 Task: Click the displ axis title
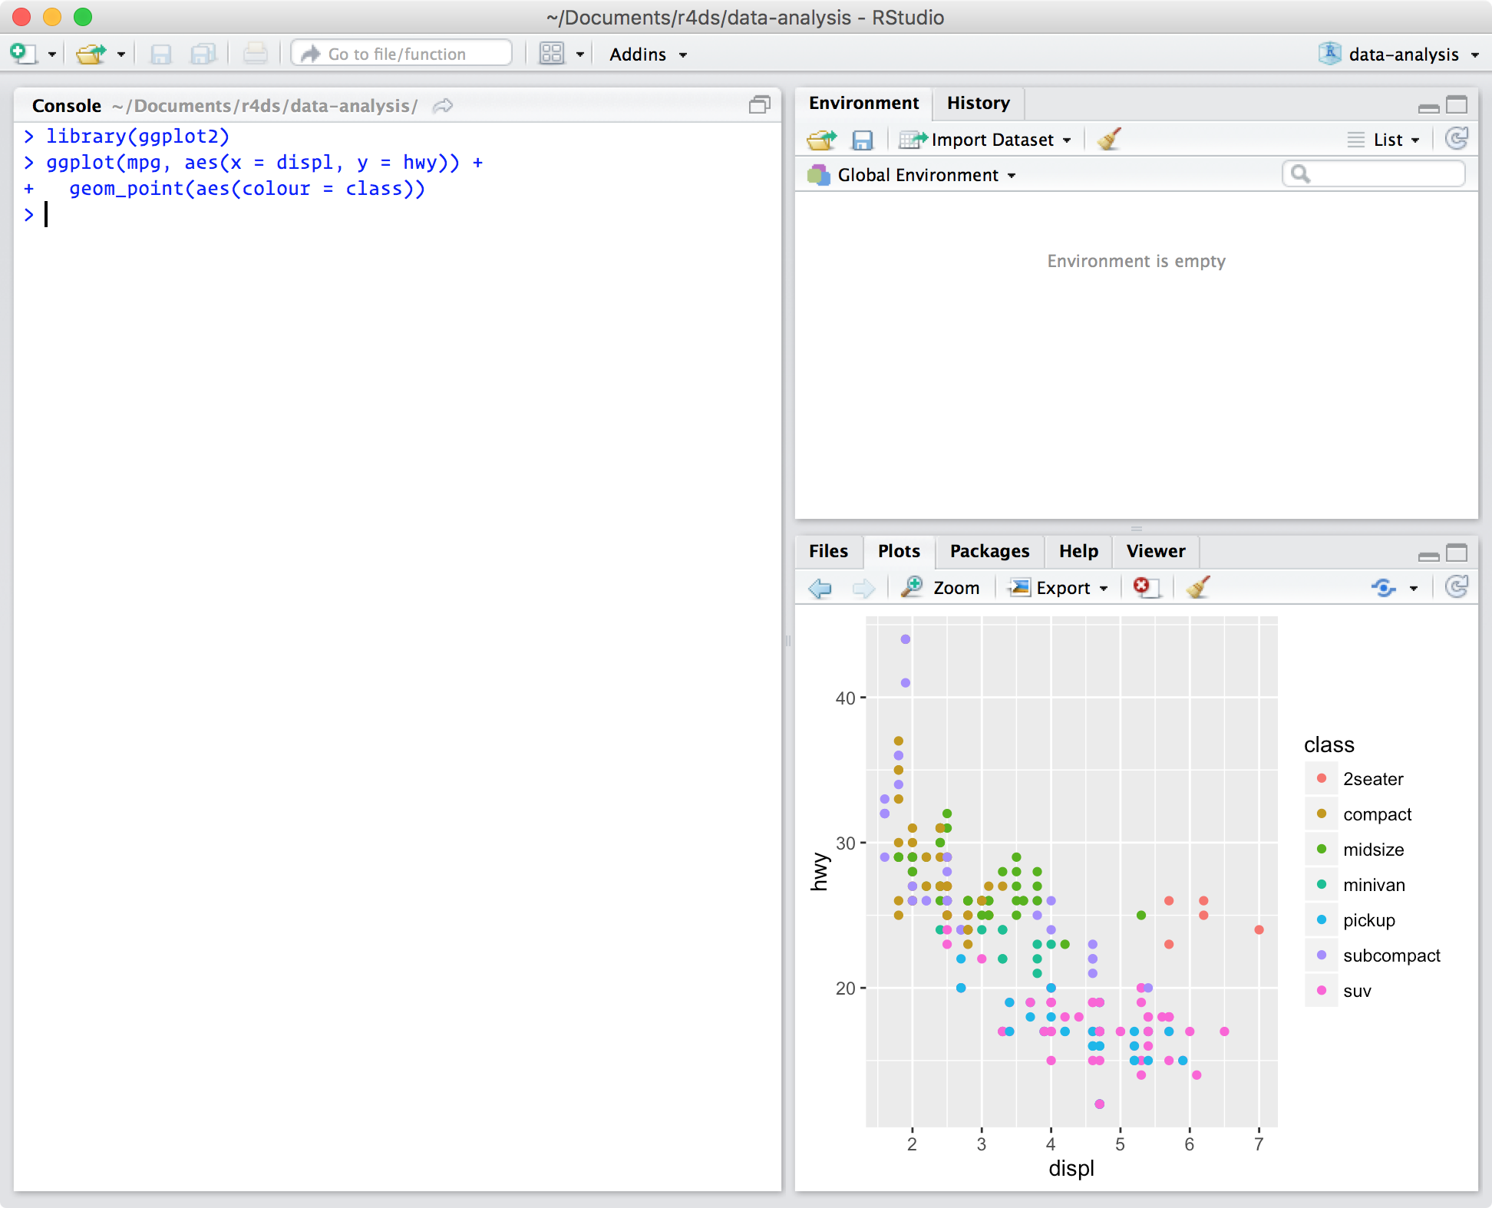(1071, 1168)
